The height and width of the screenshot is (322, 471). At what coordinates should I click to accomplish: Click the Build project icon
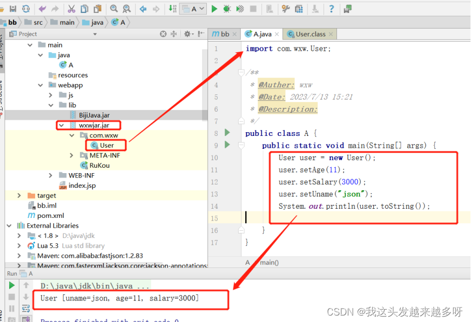(172, 9)
